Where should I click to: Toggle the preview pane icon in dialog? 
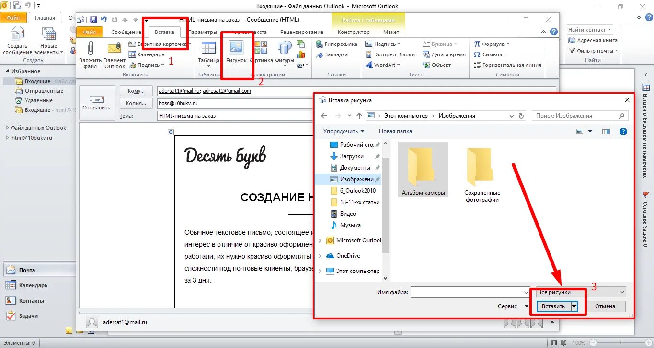tap(606, 131)
